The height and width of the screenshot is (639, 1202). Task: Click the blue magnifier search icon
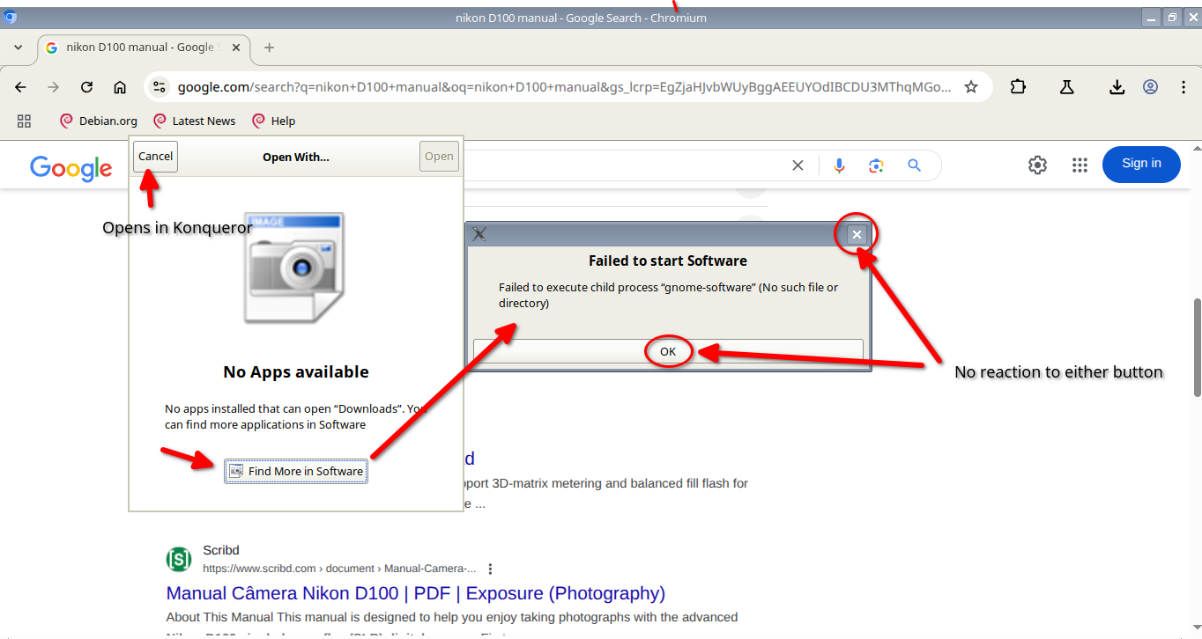(x=914, y=165)
